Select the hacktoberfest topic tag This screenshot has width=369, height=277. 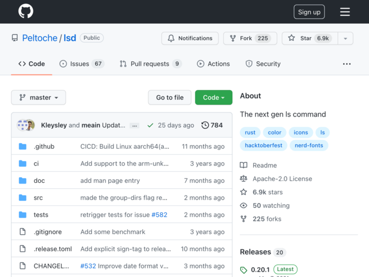point(263,145)
